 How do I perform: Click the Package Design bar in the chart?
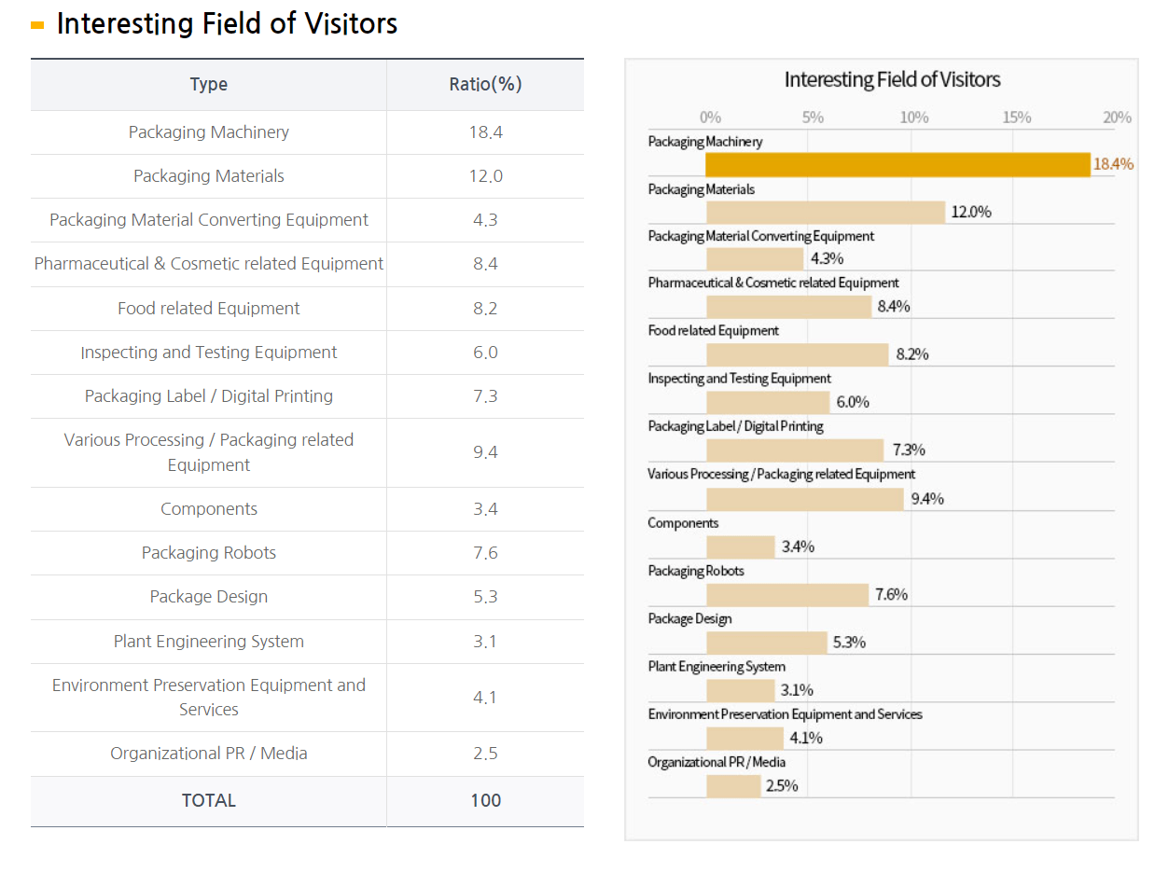click(x=767, y=642)
